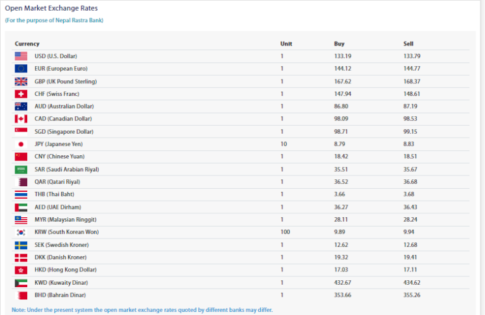Select the UK flag next to GBP
The height and width of the screenshot is (315, 485).
[21, 81]
